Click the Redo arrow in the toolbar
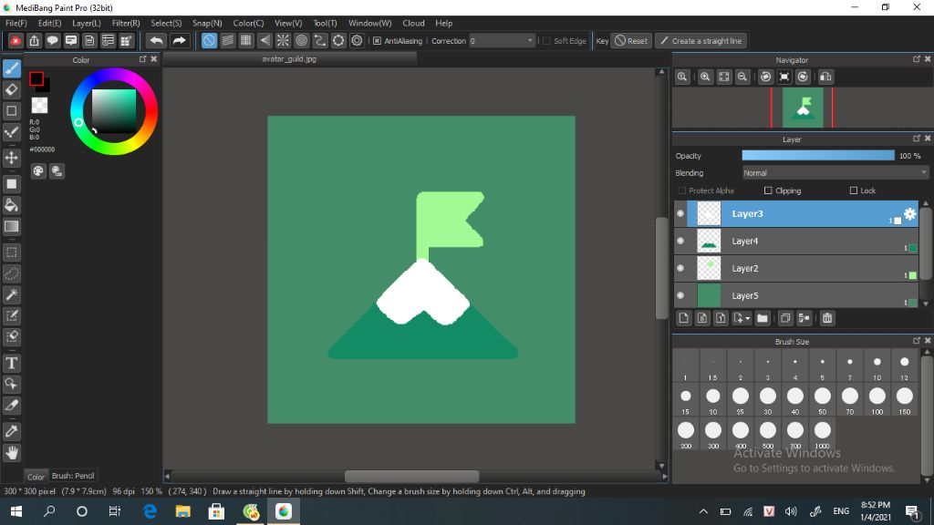Image resolution: width=934 pixels, height=525 pixels. 179,41
